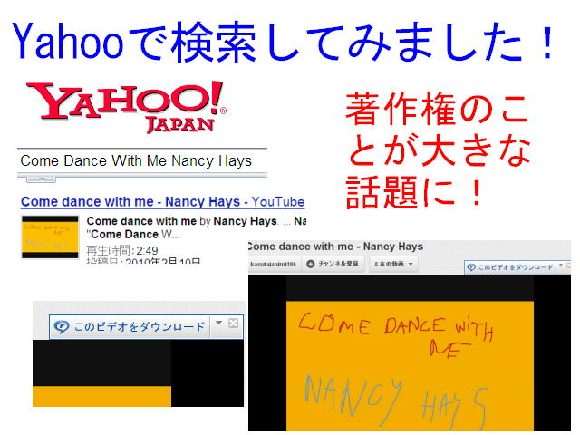The width and height of the screenshot is (580, 435).
Task: Click the heading Yahooで検索してみました！
Action: [x=283, y=42]
